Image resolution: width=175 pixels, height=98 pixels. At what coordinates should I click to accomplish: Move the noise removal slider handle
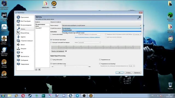tap(65, 65)
